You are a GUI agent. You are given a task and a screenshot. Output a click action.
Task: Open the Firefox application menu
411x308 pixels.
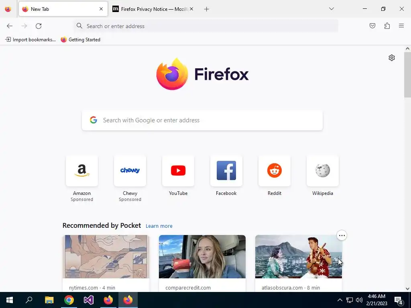(401, 26)
